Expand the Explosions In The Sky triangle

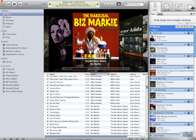coord(151,113)
